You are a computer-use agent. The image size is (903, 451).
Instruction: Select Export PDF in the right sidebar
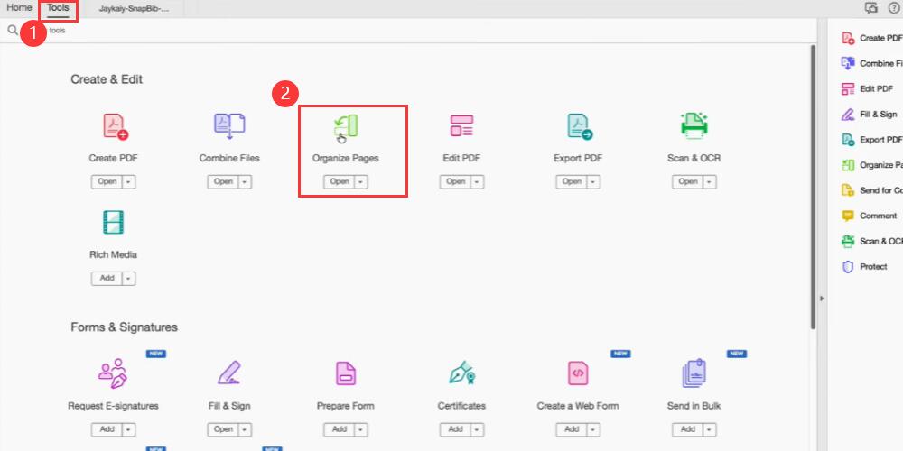pos(872,140)
